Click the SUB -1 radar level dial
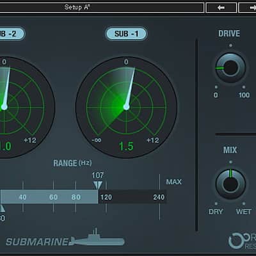The height and width of the screenshot is (256, 256). (x=126, y=107)
